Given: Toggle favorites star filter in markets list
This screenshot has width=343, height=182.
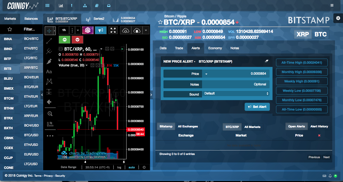Looking at the screenshot, I should [10, 29].
